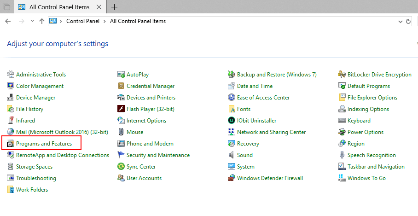Expand the chevron after Control Panel breadcrumb
Image resolution: width=418 pixels, height=216 pixels.
(x=105, y=21)
